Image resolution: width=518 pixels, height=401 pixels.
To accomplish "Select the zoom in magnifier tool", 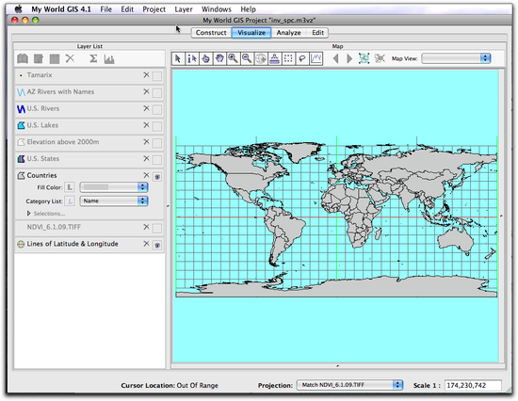I will (x=234, y=58).
